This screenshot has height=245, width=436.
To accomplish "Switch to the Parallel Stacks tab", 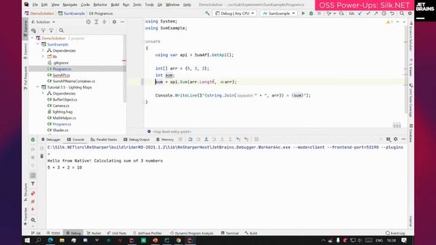I will 104,140.
